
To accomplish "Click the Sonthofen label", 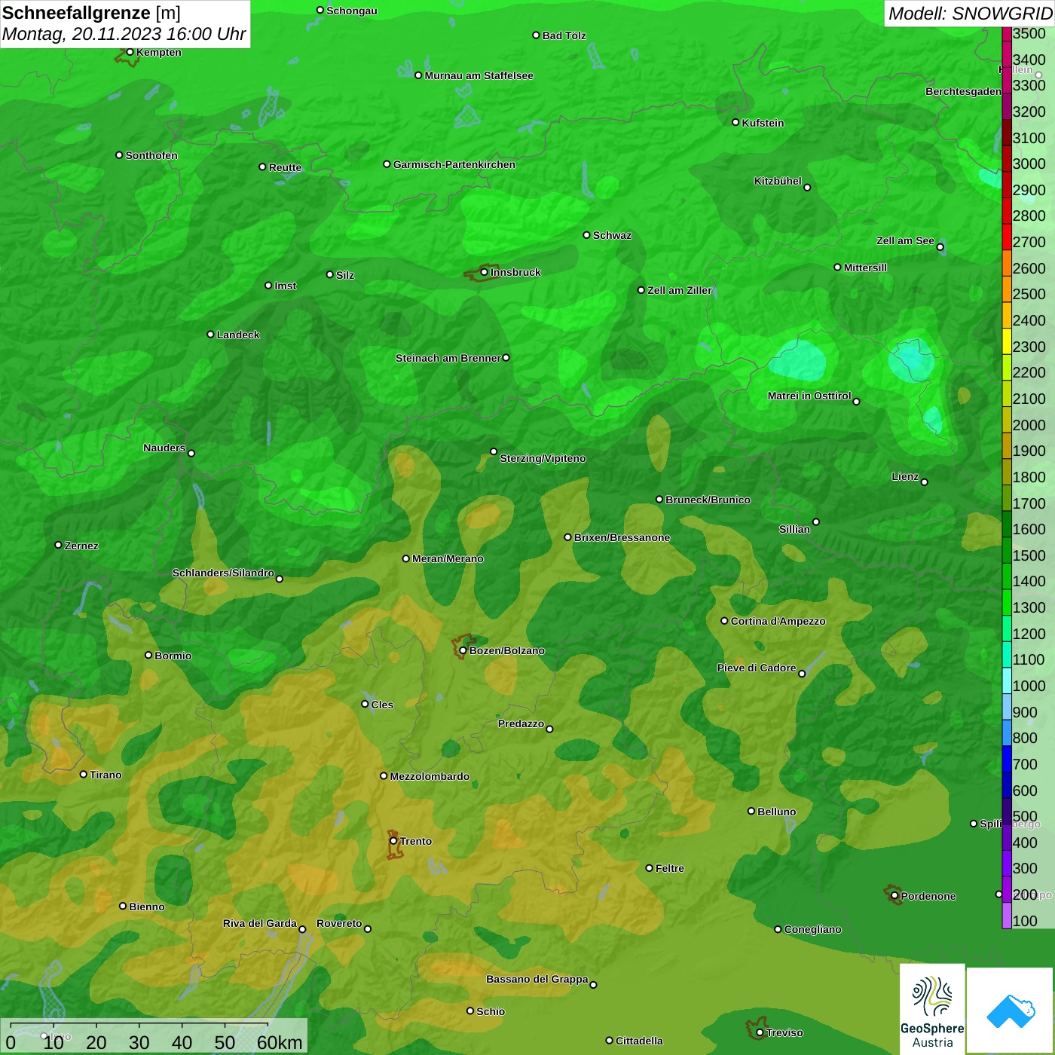I will tap(151, 155).
